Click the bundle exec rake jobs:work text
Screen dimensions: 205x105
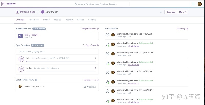47,68
